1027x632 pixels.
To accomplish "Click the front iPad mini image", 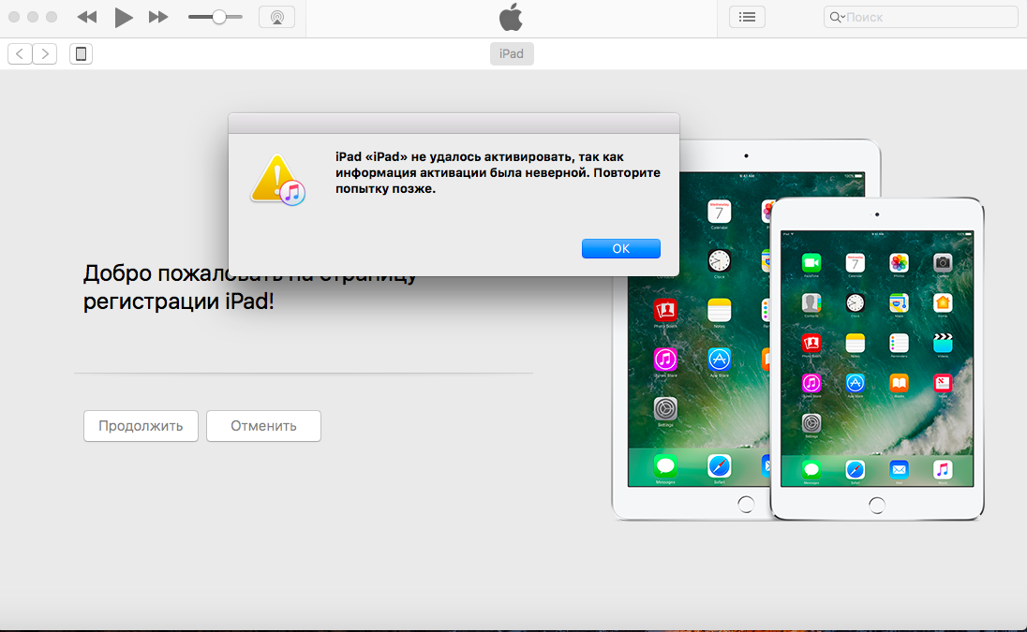I will (877, 359).
